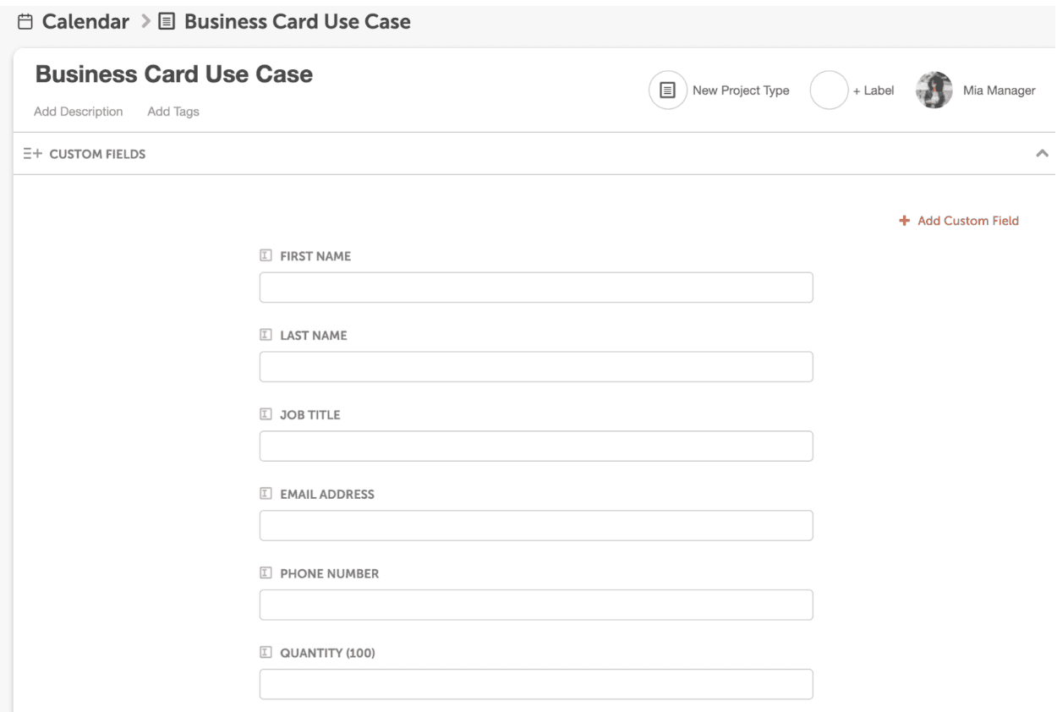Collapse the Custom Fields section chevron
The image size is (1057, 712).
pos(1043,154)
